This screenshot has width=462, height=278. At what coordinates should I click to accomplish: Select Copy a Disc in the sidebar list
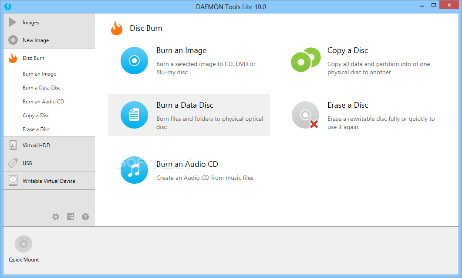(36, 116)
